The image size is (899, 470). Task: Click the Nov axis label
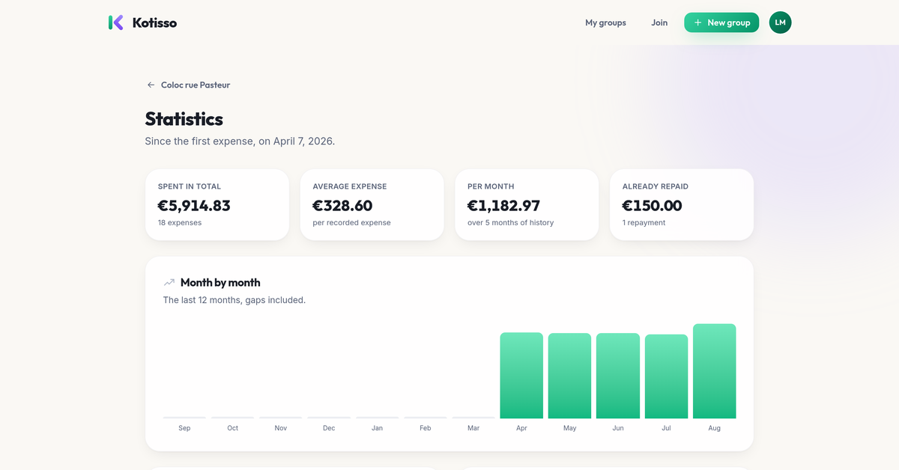281,428
